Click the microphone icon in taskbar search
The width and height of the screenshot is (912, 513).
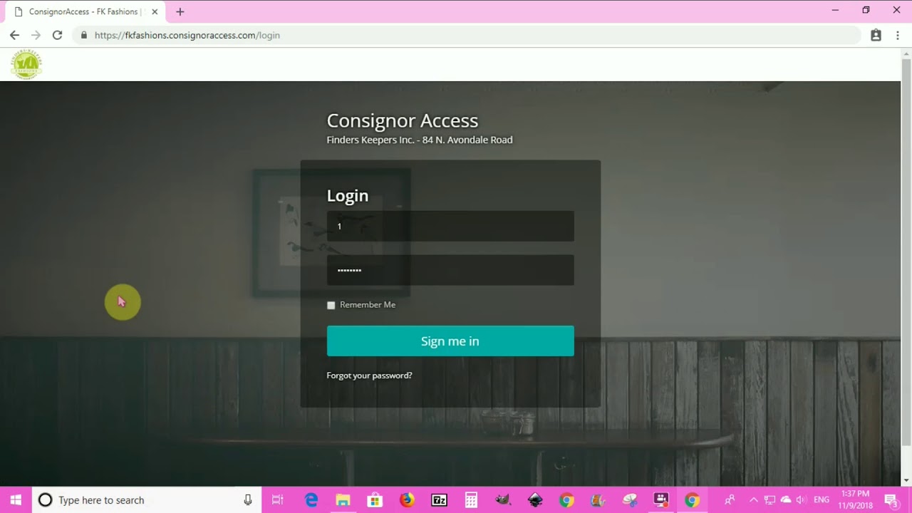[x=248, y=500]
